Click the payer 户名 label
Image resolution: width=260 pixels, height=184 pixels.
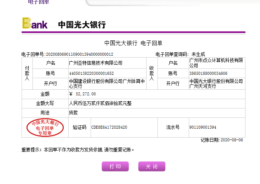(x=51, y=63)
